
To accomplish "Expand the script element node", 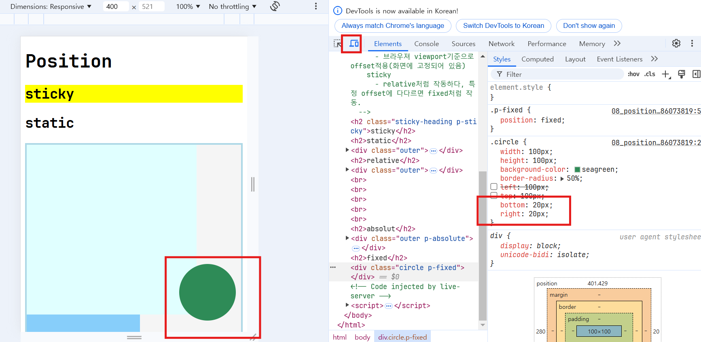I will 347,305.
